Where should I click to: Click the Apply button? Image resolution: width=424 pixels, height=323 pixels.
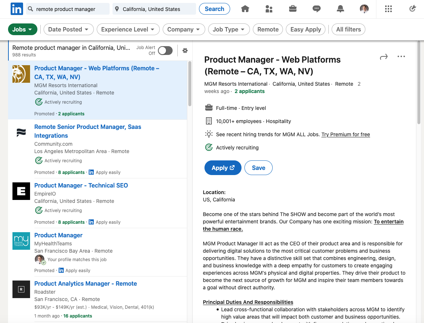tap(223, 168)
